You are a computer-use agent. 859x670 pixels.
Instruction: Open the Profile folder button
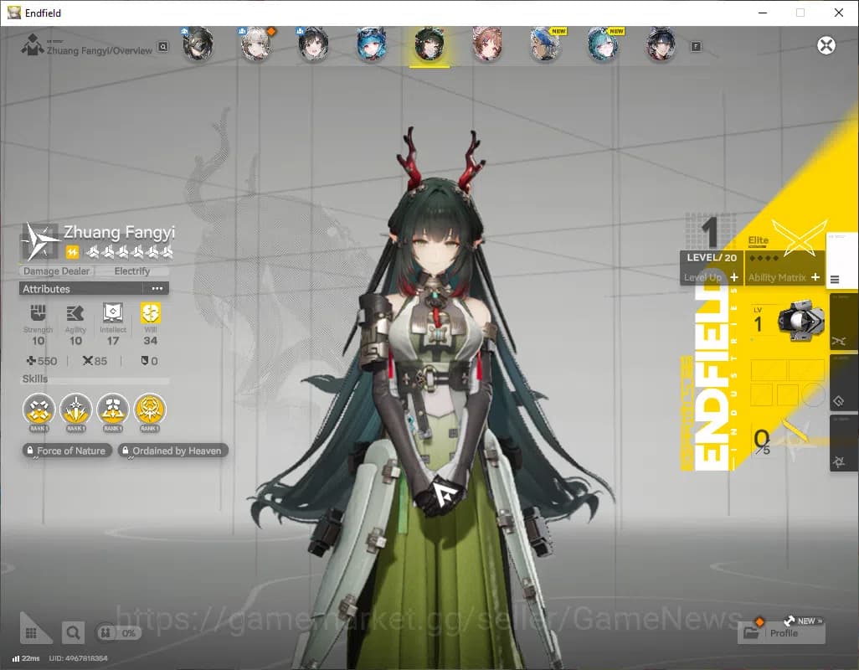[782, 633]
